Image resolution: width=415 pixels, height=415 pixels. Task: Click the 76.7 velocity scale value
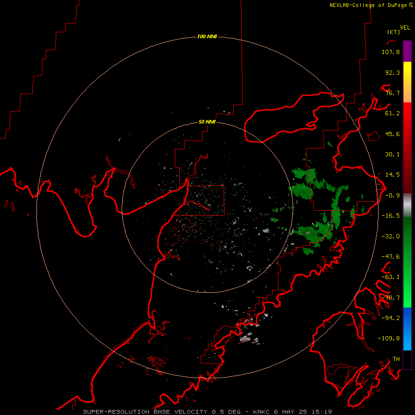(x=392, y=93)
